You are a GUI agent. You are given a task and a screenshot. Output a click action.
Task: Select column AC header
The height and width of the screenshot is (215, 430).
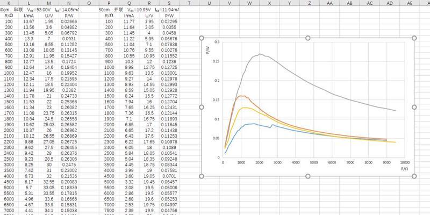click(x=370, y=3)
